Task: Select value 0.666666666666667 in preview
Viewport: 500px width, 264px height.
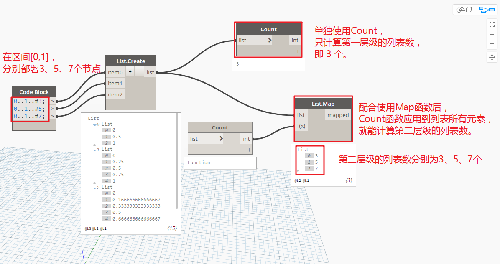Action: click(x=136, y=219)
